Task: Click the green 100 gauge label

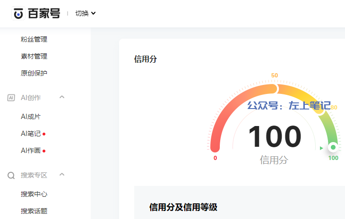Action: tap(333, 158)
